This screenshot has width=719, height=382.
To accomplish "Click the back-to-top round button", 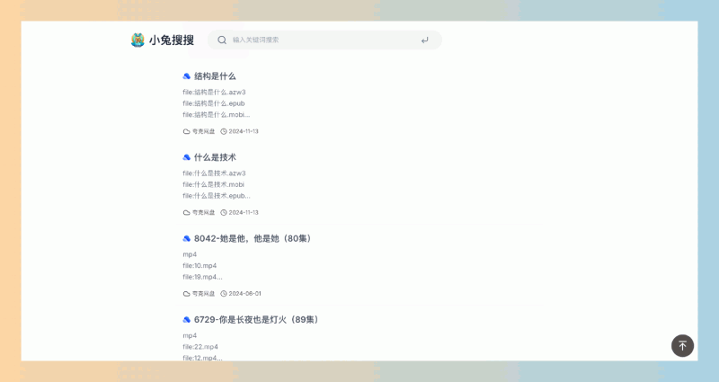I will click(682, 345).
